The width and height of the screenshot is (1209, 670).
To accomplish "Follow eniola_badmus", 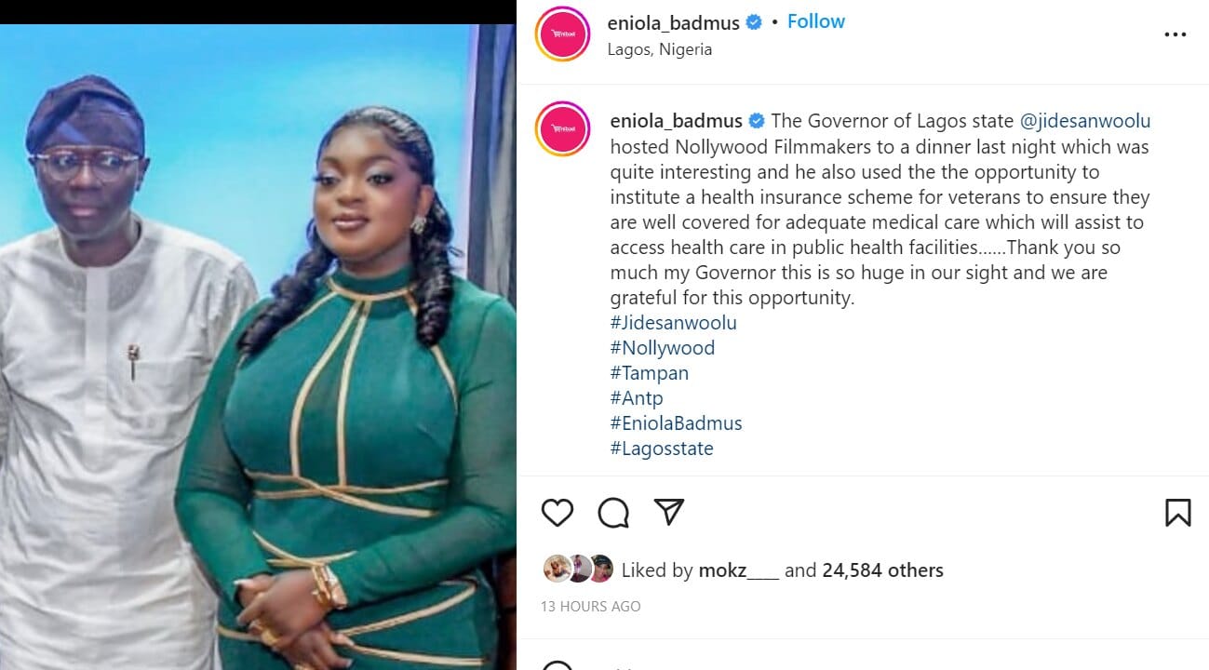I will 816,21.
